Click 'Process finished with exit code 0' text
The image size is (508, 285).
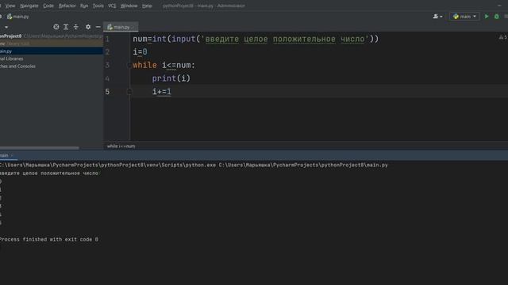[49, 239]
